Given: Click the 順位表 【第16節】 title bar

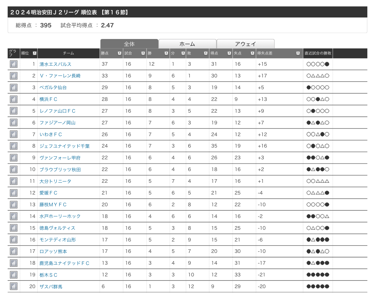Looking at the screenshot, I should 188,12.
